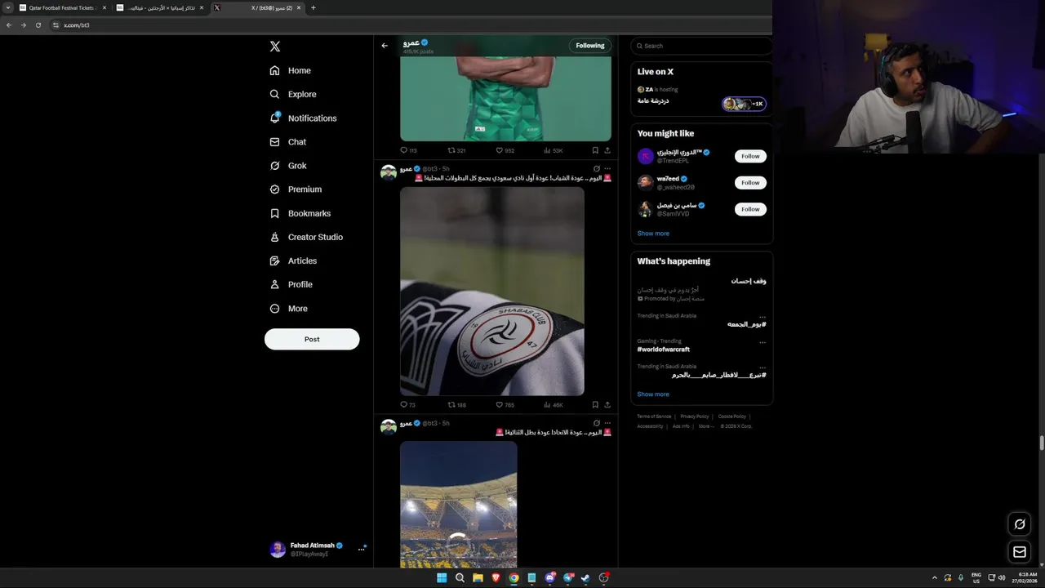Open the #worldofwarcraft trend
Viewport: 1045px width, 588px height.
[664, 350]
